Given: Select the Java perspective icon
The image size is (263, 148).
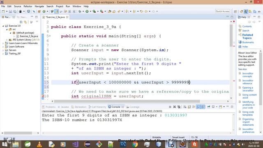Looking at the screenshot, I should coord(246,12).
